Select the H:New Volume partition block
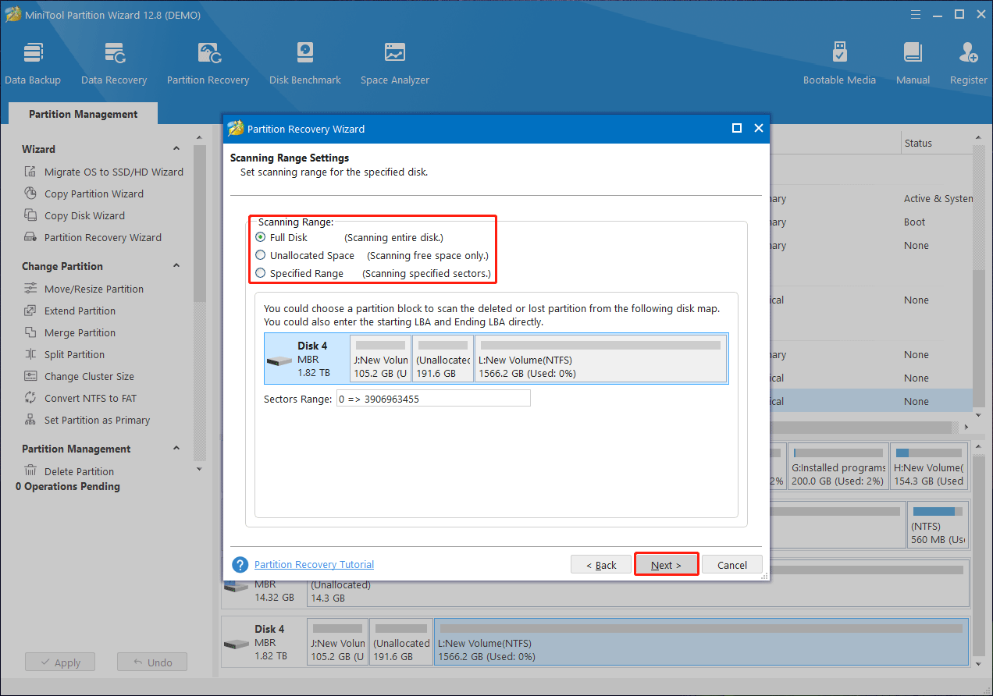This screenshot has width=993, height=696. coord(929,467)
